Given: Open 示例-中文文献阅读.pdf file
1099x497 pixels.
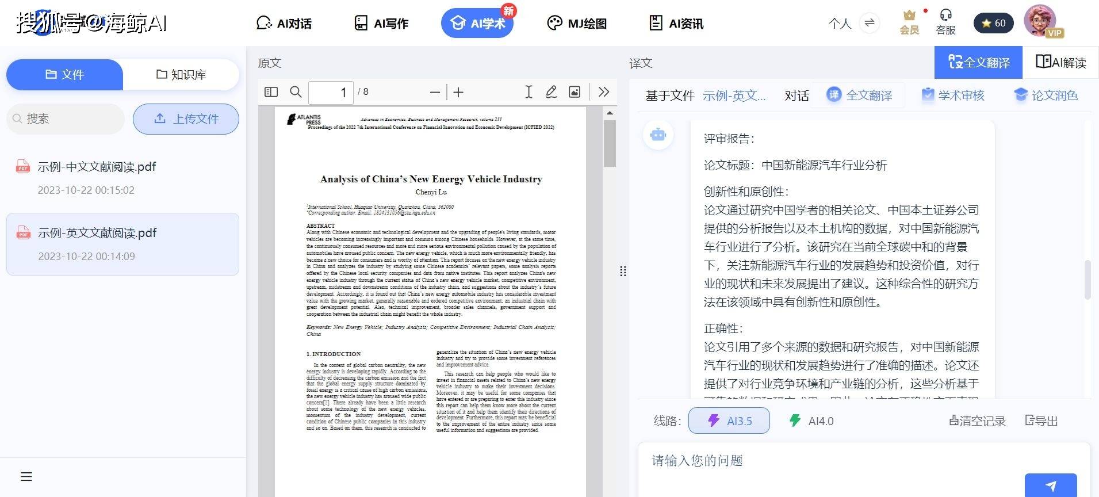Looking at the screenshot, I should click(122, 178).
